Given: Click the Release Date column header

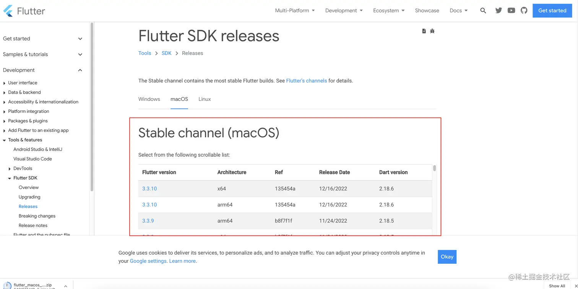Looking at the screenshot, I should [334, 172].
